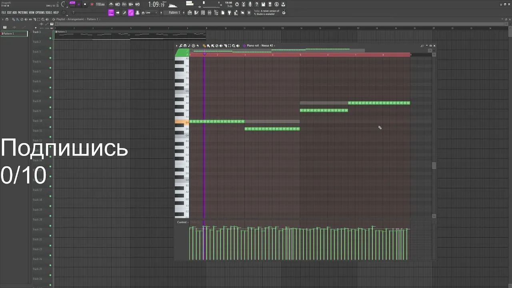Screen dimensions: 512x288
Task: Click the save project floppy icon
Action: coord(263,4)
